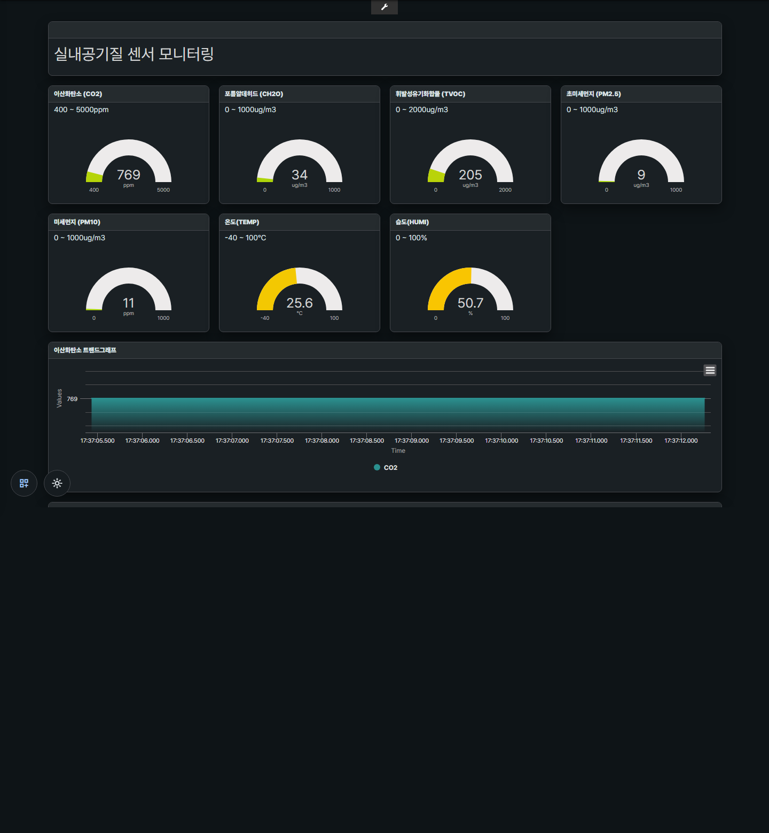Click the 습도(HUMI) panel header

(x=470, y=222)
